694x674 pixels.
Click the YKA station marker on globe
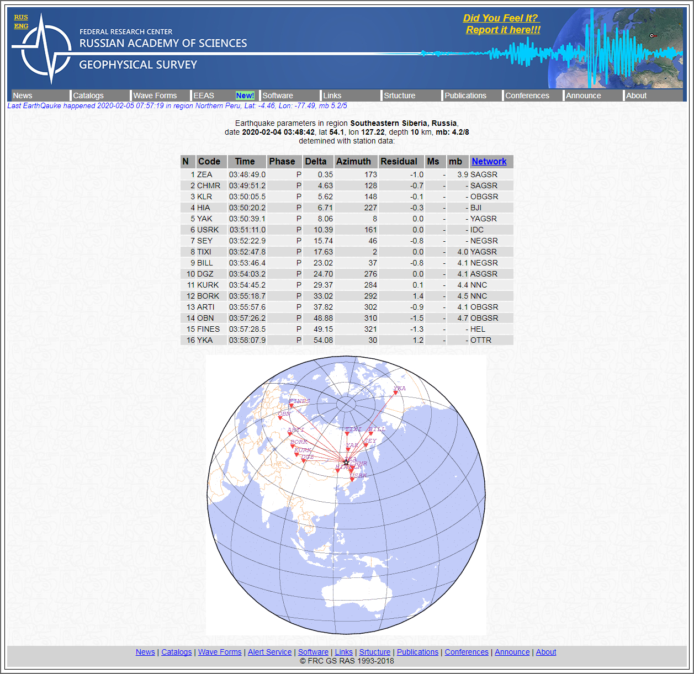[396, 393]
